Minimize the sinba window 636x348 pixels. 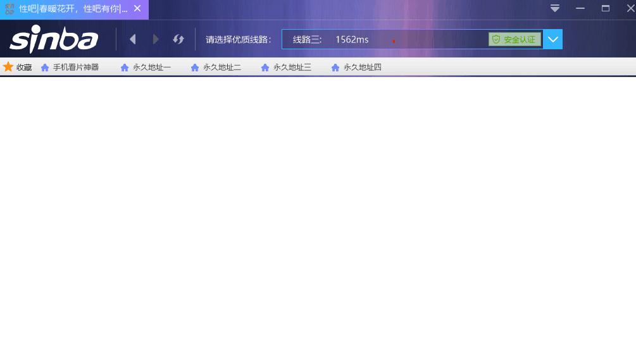point(580,8)
